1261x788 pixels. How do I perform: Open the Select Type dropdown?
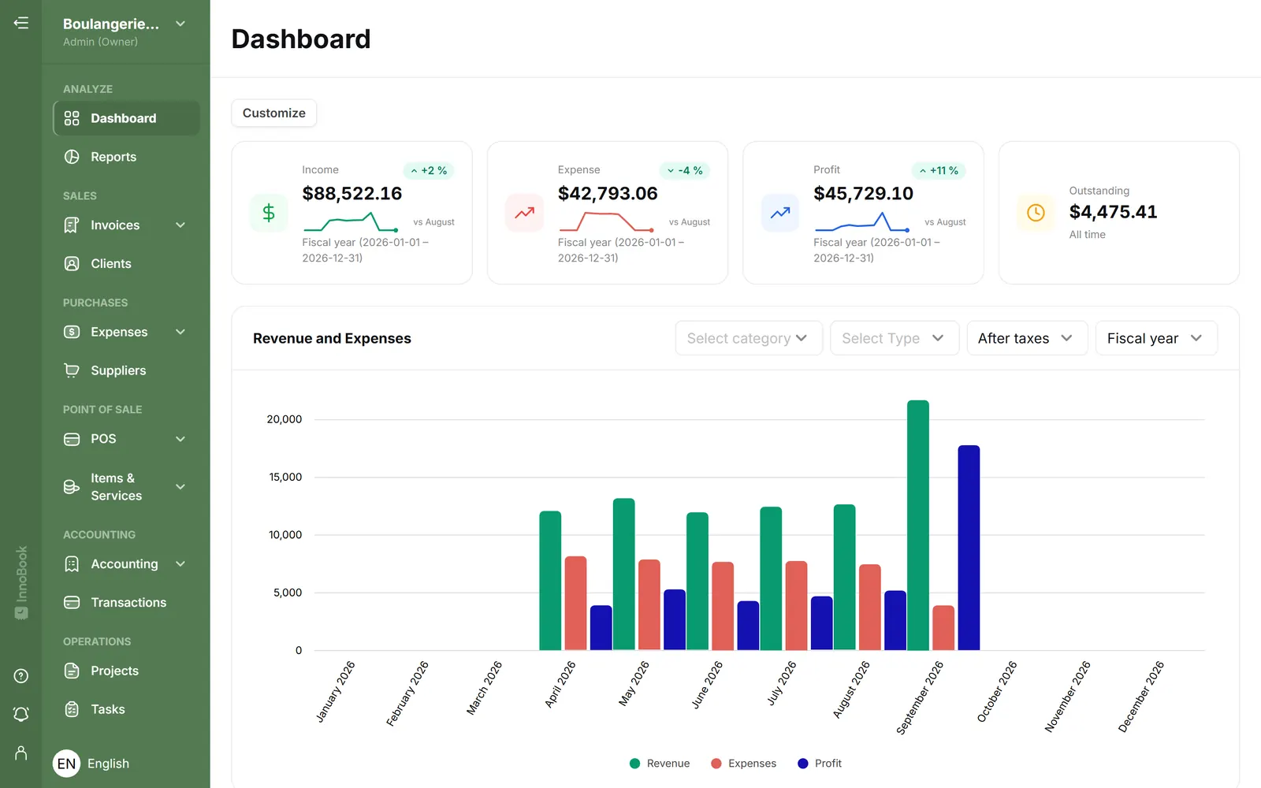point(895,338)
